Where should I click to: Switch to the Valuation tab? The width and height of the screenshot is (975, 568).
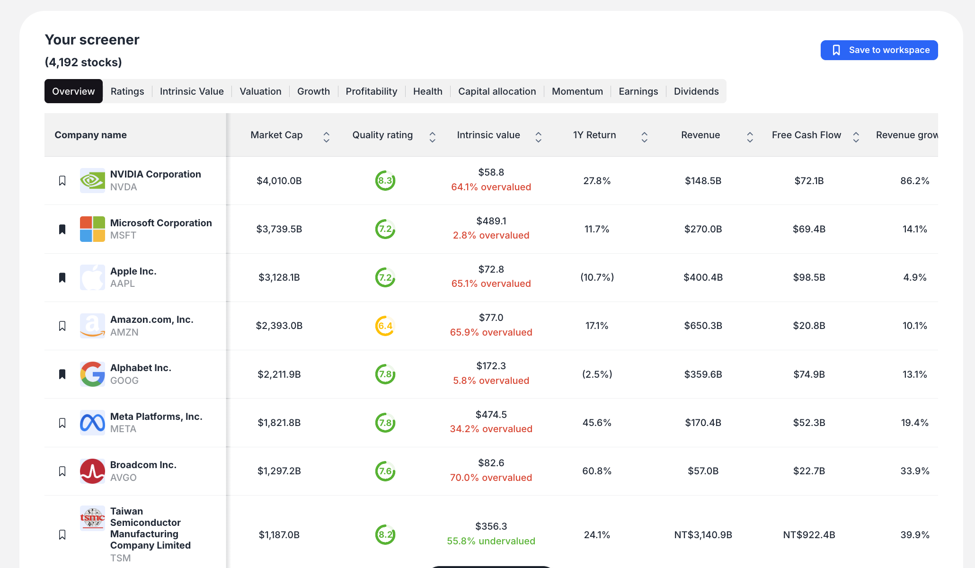click(x=260, y=91)
